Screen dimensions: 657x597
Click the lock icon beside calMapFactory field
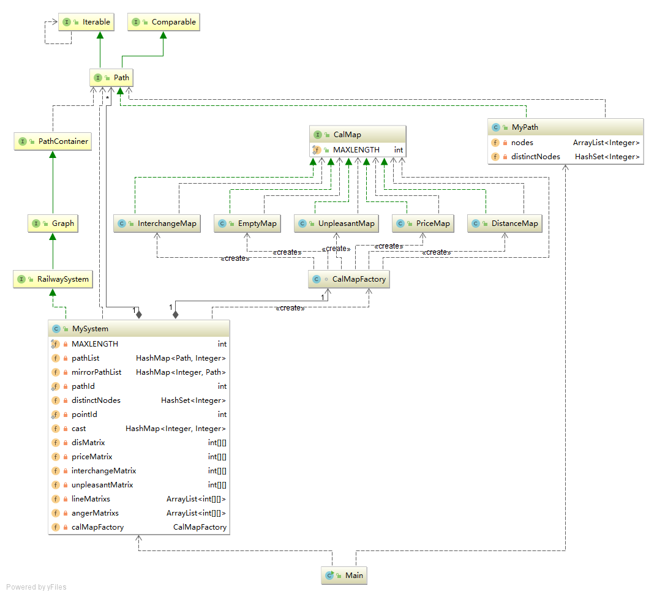[66, 527]
